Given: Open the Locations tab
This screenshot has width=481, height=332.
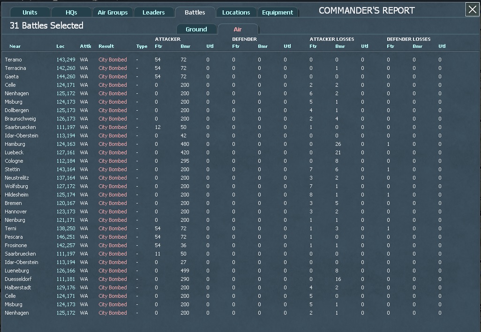Looking at the screenshot, I should point(236,12).
